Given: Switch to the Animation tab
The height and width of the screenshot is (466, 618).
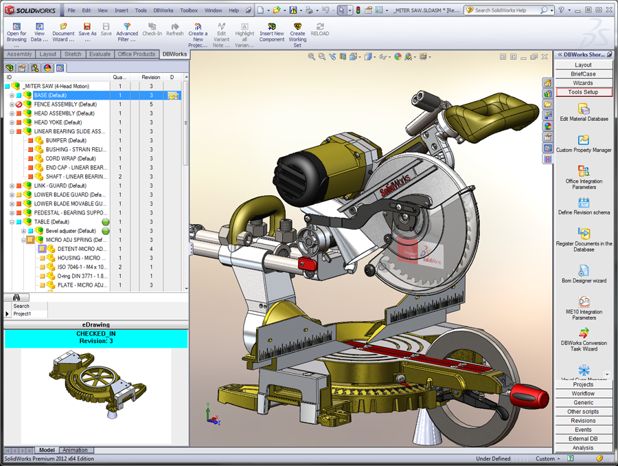Looking at the screenshot, I should click(75, 450).
